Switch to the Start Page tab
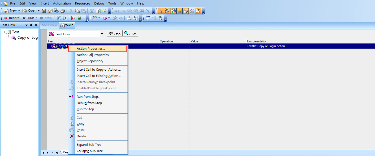This screenshot has height=156, width=375. pyautogui.click(x=49, y=25)
